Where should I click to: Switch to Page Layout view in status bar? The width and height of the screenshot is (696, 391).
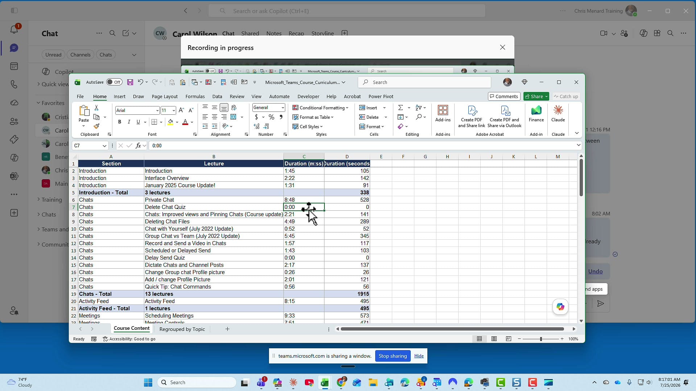(494, 339)
